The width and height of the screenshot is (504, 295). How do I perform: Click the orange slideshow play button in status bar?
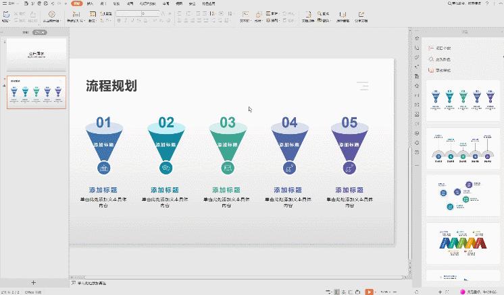pyautogui.click(x=369, y=292)
